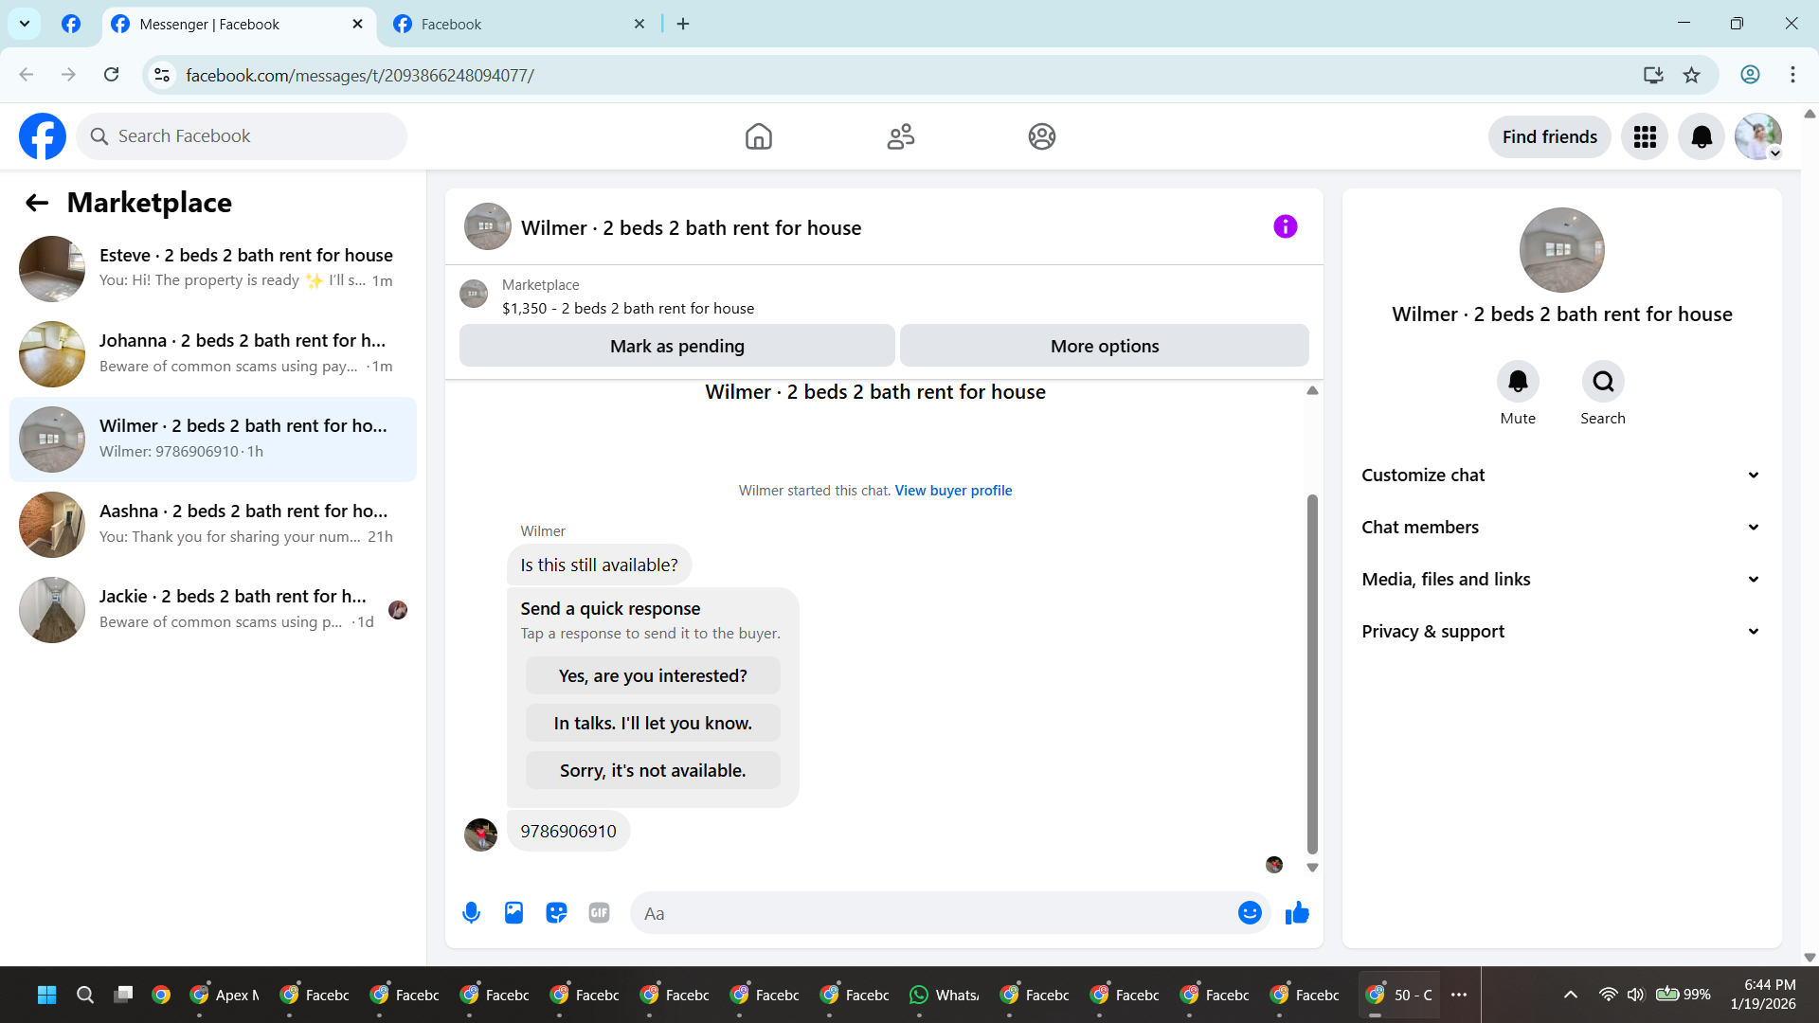The width and height of the screenshot is (1819, 1023).
Task: Mute this conversation with Wilmer
Action: tap(1518, 382)
